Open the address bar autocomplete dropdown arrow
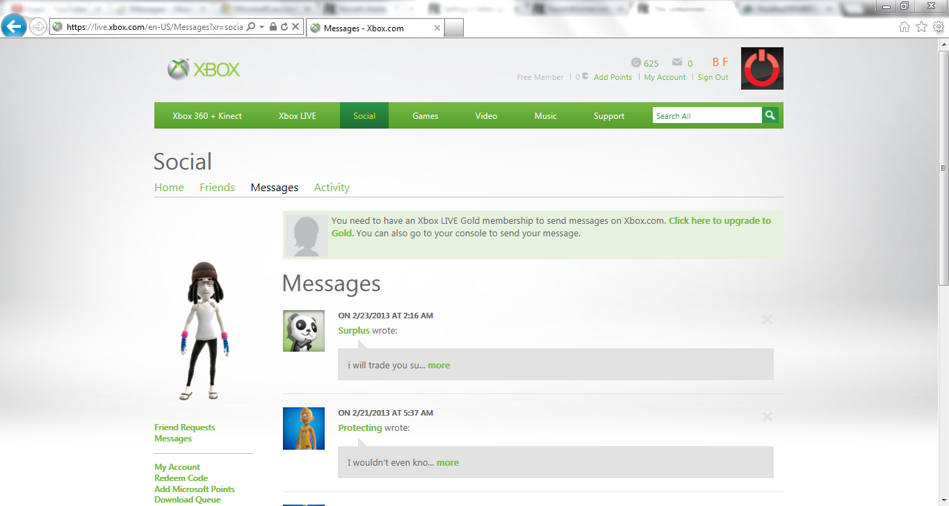 (261, 26)
